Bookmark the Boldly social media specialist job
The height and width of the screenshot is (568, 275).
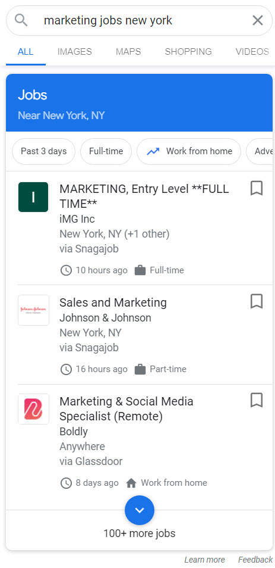click(256, 400)
